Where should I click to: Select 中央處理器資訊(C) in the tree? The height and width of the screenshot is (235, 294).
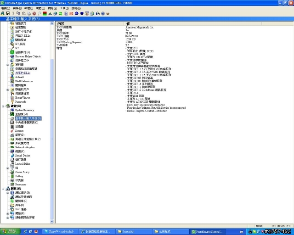[x=27, y=123]
